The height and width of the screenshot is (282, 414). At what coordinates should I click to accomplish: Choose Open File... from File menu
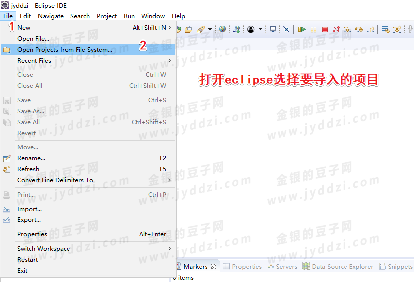tap(88, 39)
